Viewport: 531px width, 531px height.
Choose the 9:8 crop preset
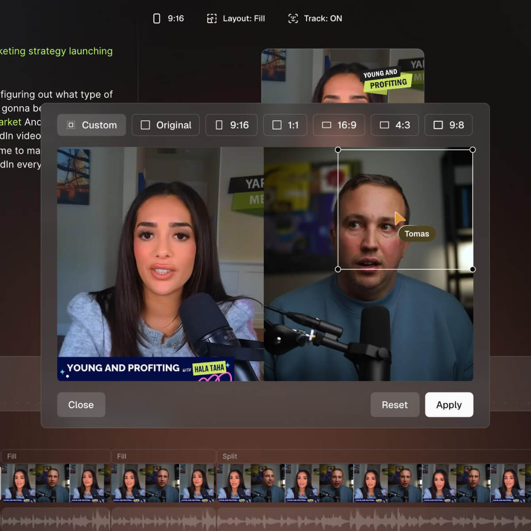click(x=449, y=125)
